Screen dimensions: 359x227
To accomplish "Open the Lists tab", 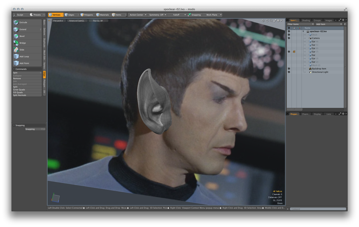I will [x=328, y=114].
